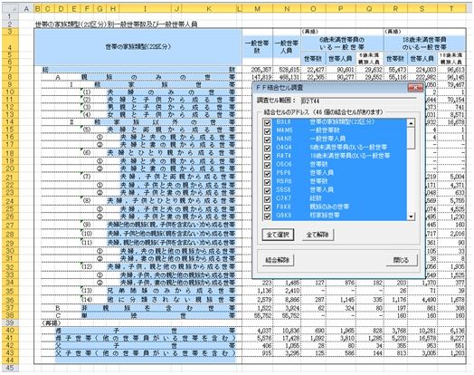Click the 結合解除 button
Viewport: 474px width, 375px height.
277,260
